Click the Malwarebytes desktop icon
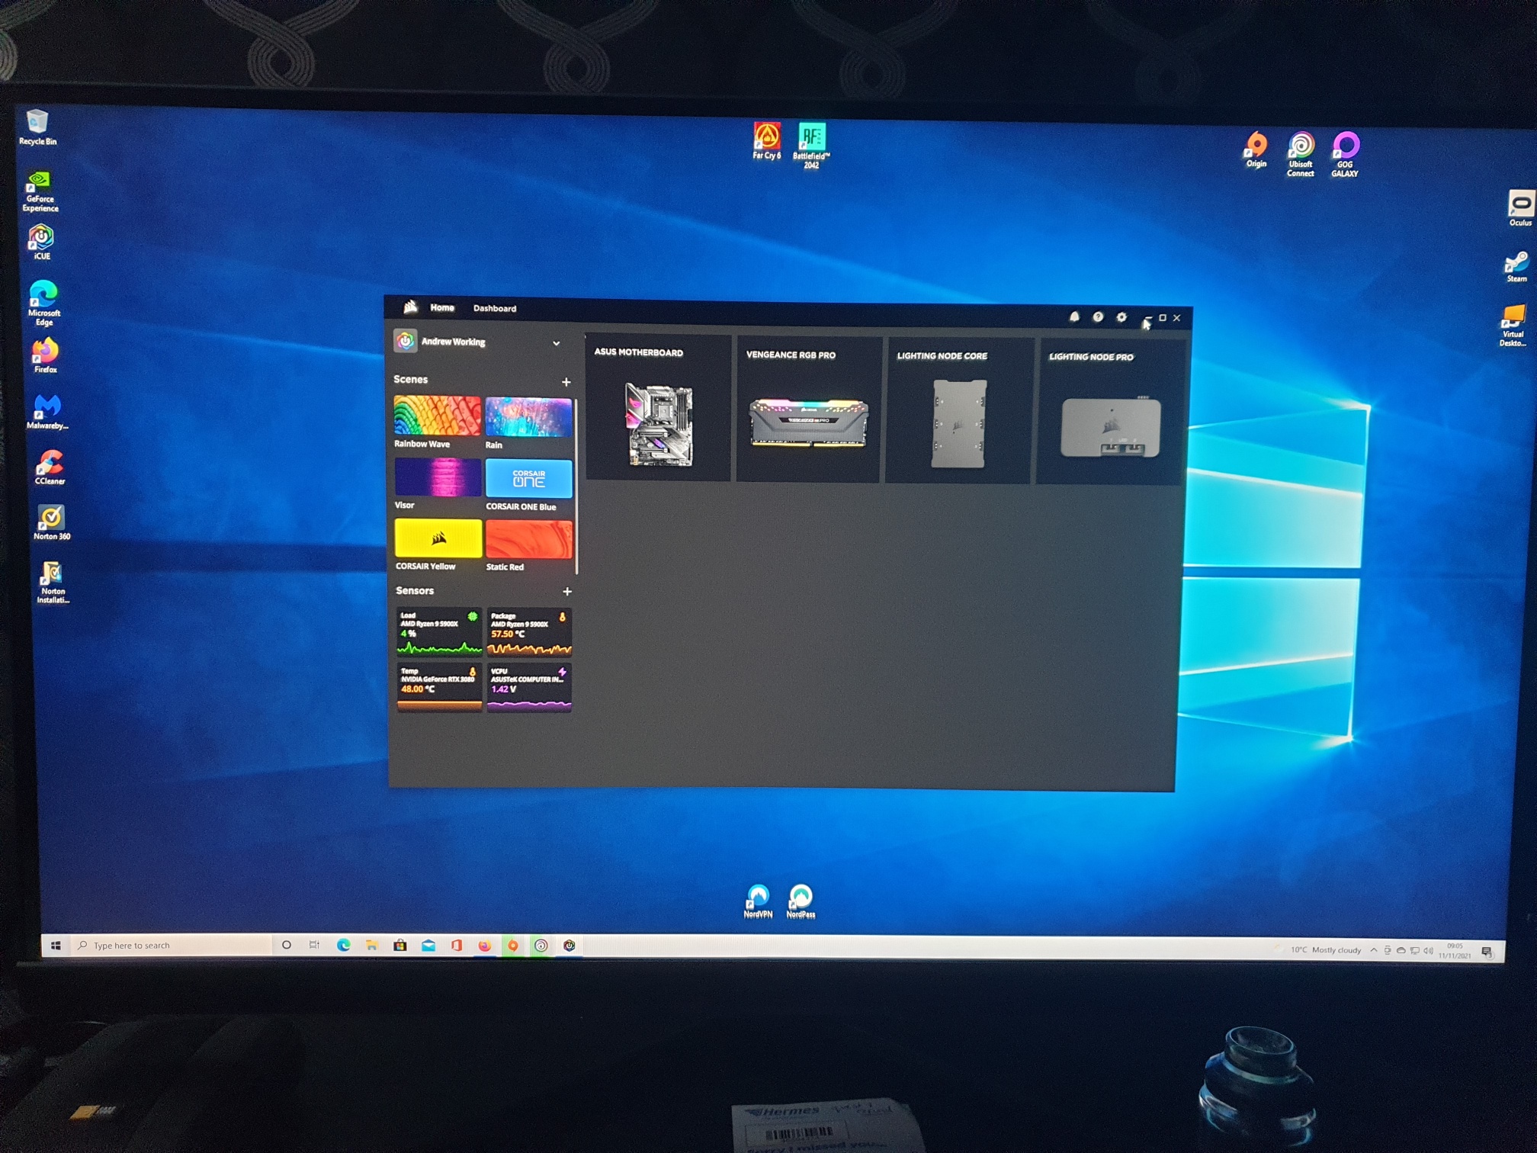Image resolution: width=1537 pixels, height=1153 pixels. tap(47, 412)
